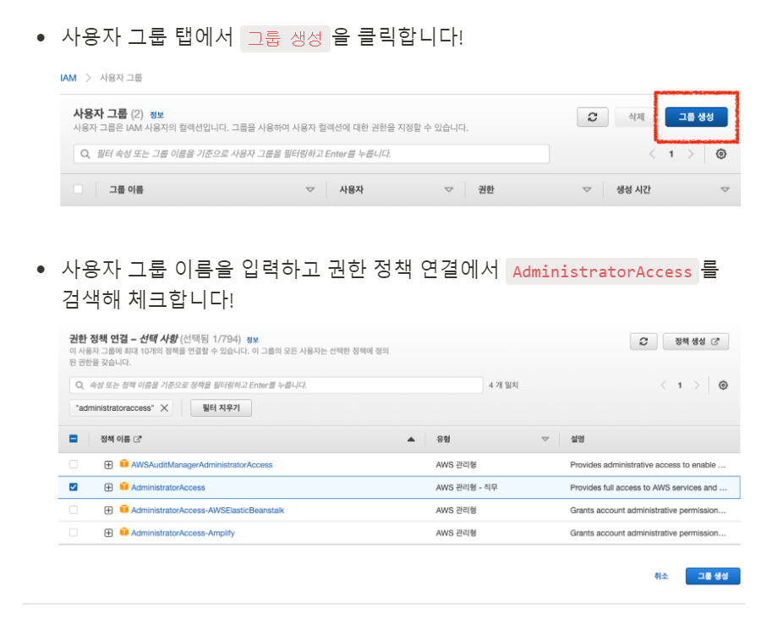Click search icon in user groups filter box
This screenshot has height=629, width=783.
pos(85,154)
